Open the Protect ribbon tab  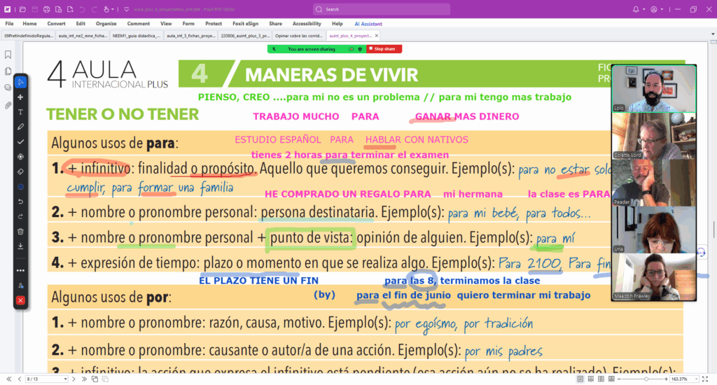pos(214,24)
